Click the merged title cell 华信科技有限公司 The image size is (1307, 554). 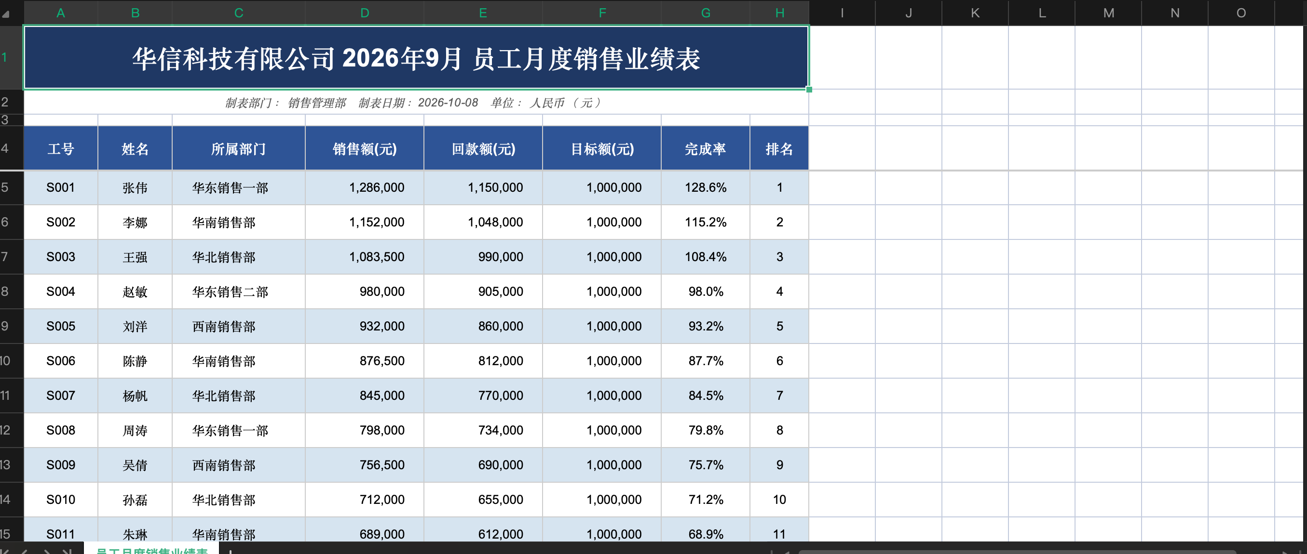[x=416, y=58]
